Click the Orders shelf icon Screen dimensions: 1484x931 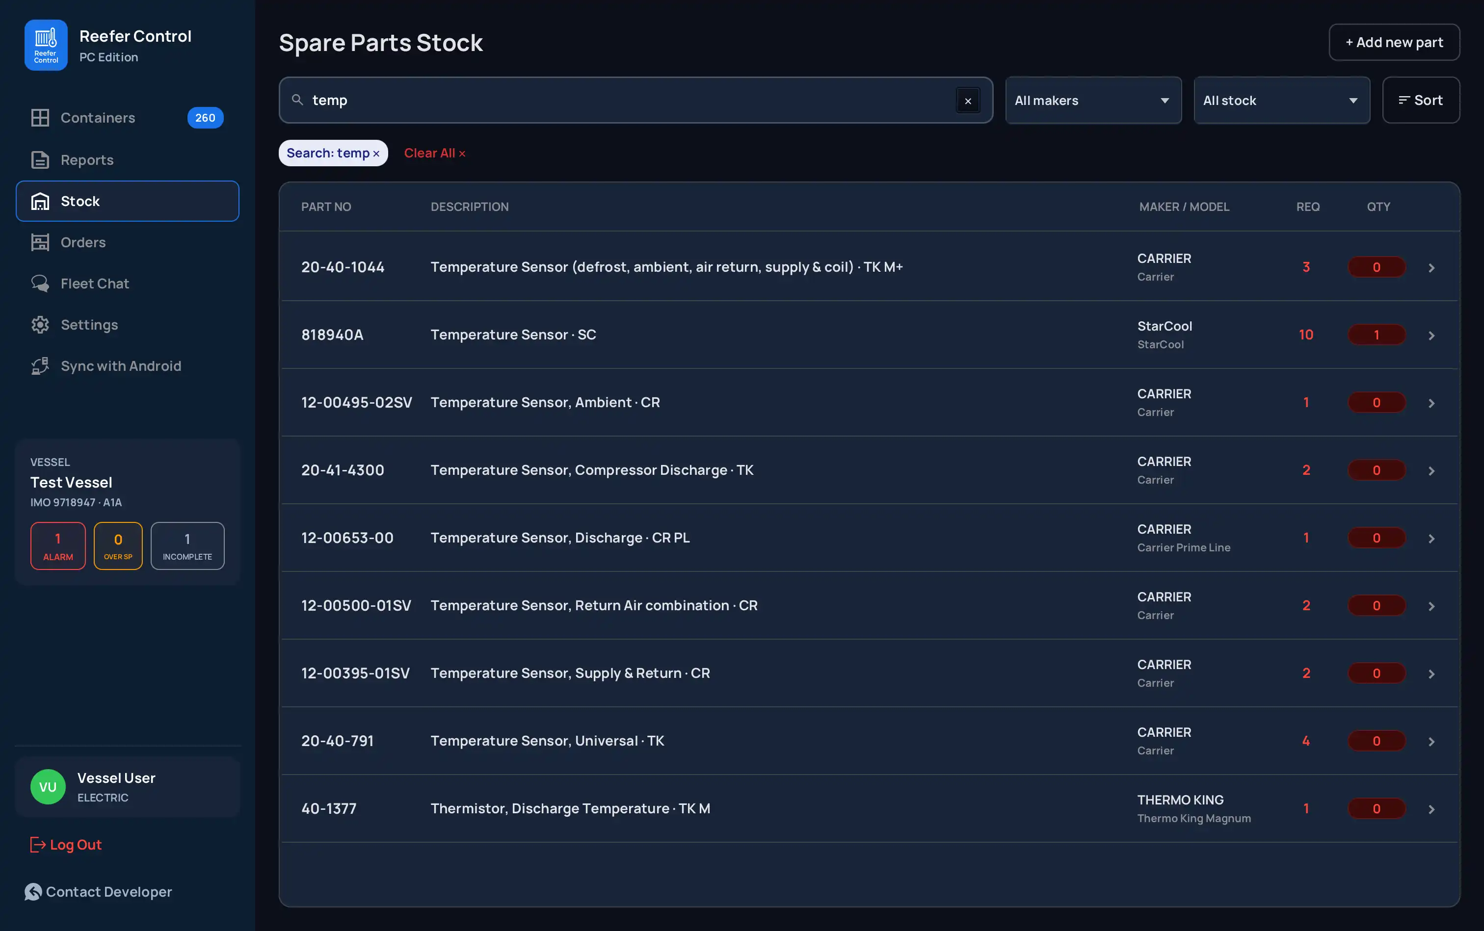pos(40,243)
